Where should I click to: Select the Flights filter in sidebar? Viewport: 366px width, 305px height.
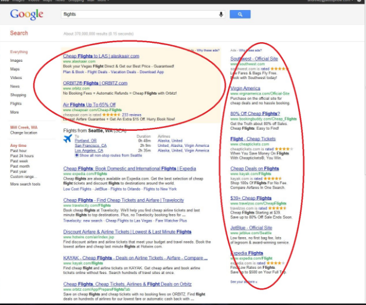coord(15,103)
